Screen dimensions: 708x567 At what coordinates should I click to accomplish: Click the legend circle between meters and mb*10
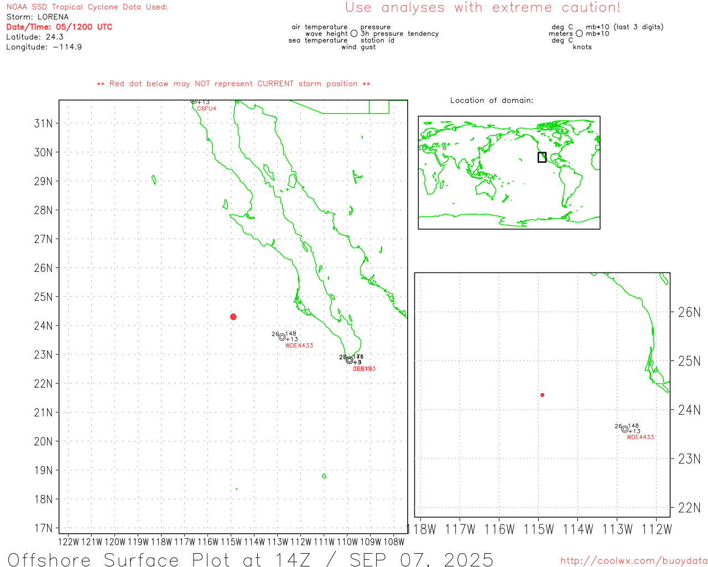[579, 34]
